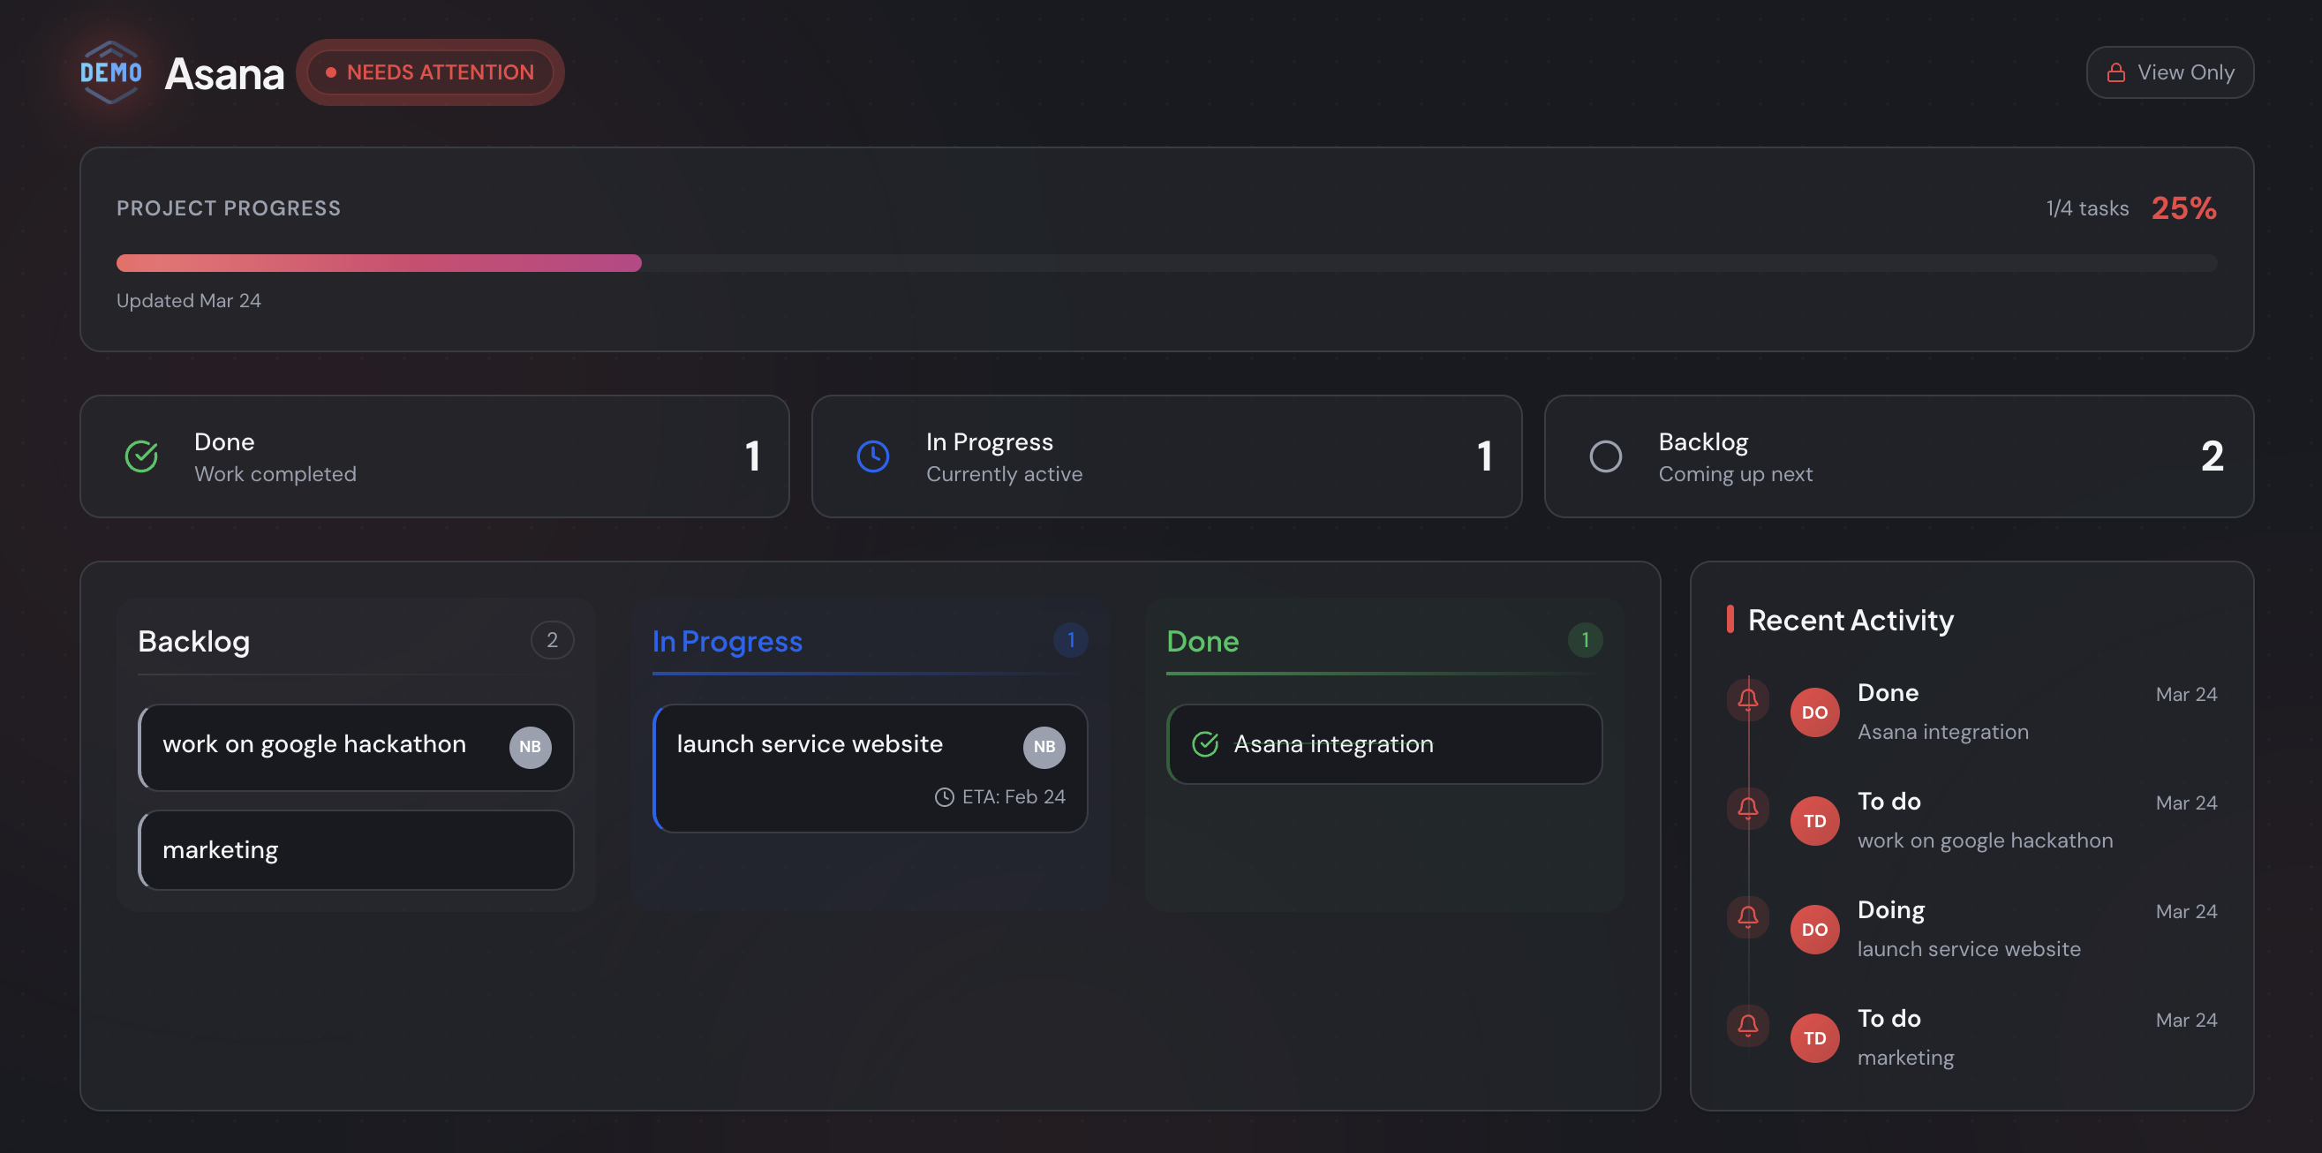The width and height of the screenshot is (2322, 1153).
Task: Click the Asana project title
Action: coord(224,73)
